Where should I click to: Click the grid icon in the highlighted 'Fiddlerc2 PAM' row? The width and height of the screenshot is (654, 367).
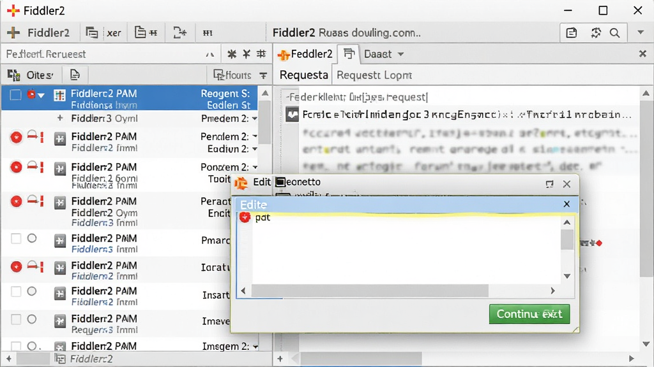(59, 96)
